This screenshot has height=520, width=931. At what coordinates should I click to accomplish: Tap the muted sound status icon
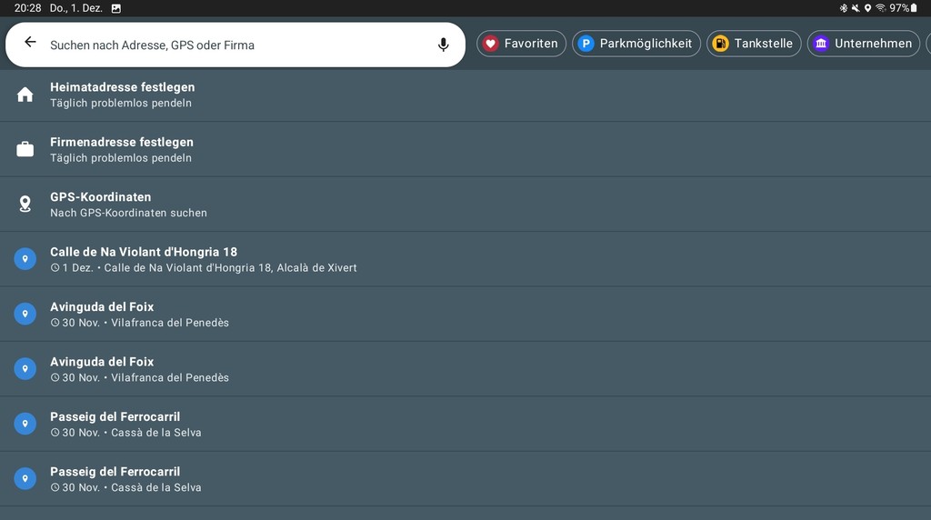tap(856, 8)
